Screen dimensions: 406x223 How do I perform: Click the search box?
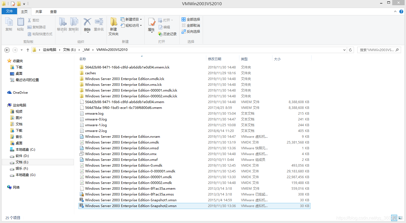point(379,50)
